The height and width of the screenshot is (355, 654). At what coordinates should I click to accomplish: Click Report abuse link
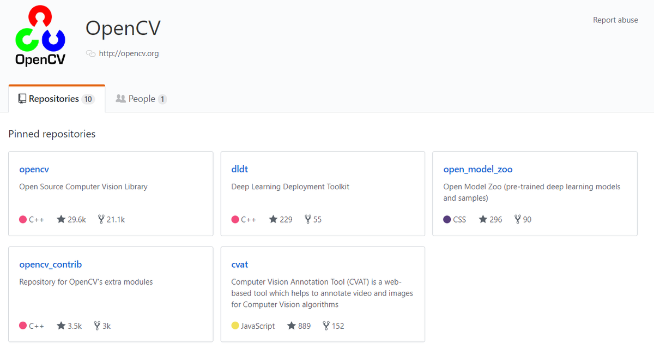pyautogui.click(x=615, y=20)
